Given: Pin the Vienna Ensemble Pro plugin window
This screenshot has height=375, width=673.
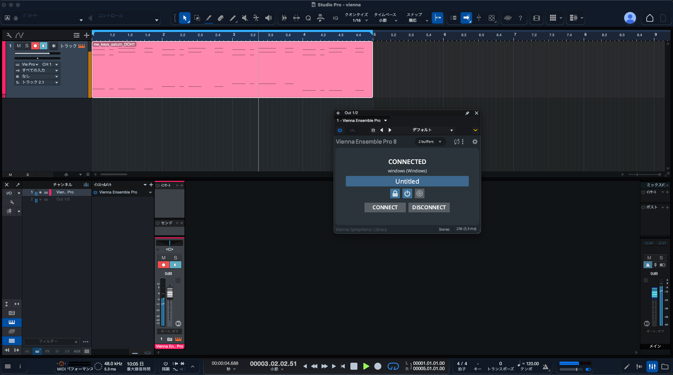Looking at the screenshot, I should click(x=467, y=113).
